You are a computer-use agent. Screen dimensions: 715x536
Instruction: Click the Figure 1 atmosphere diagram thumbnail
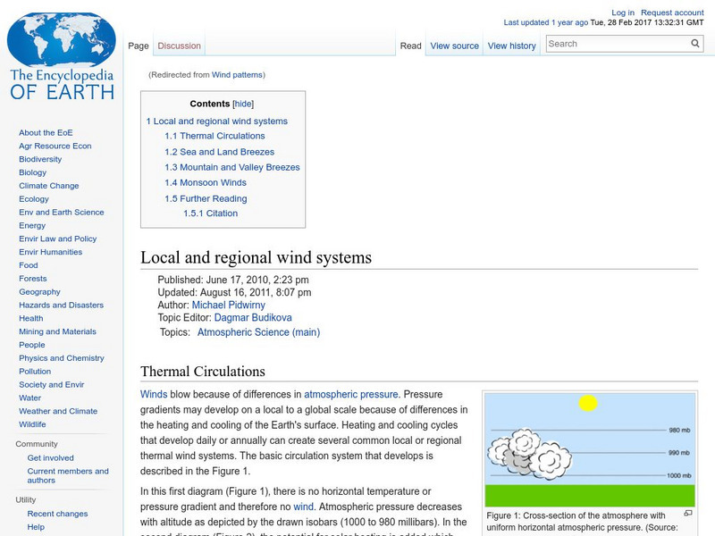tap(590, 450)
